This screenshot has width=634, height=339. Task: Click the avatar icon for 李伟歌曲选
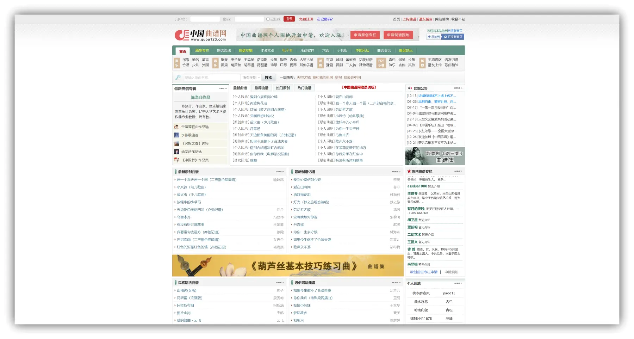click(x=177, y=135)
